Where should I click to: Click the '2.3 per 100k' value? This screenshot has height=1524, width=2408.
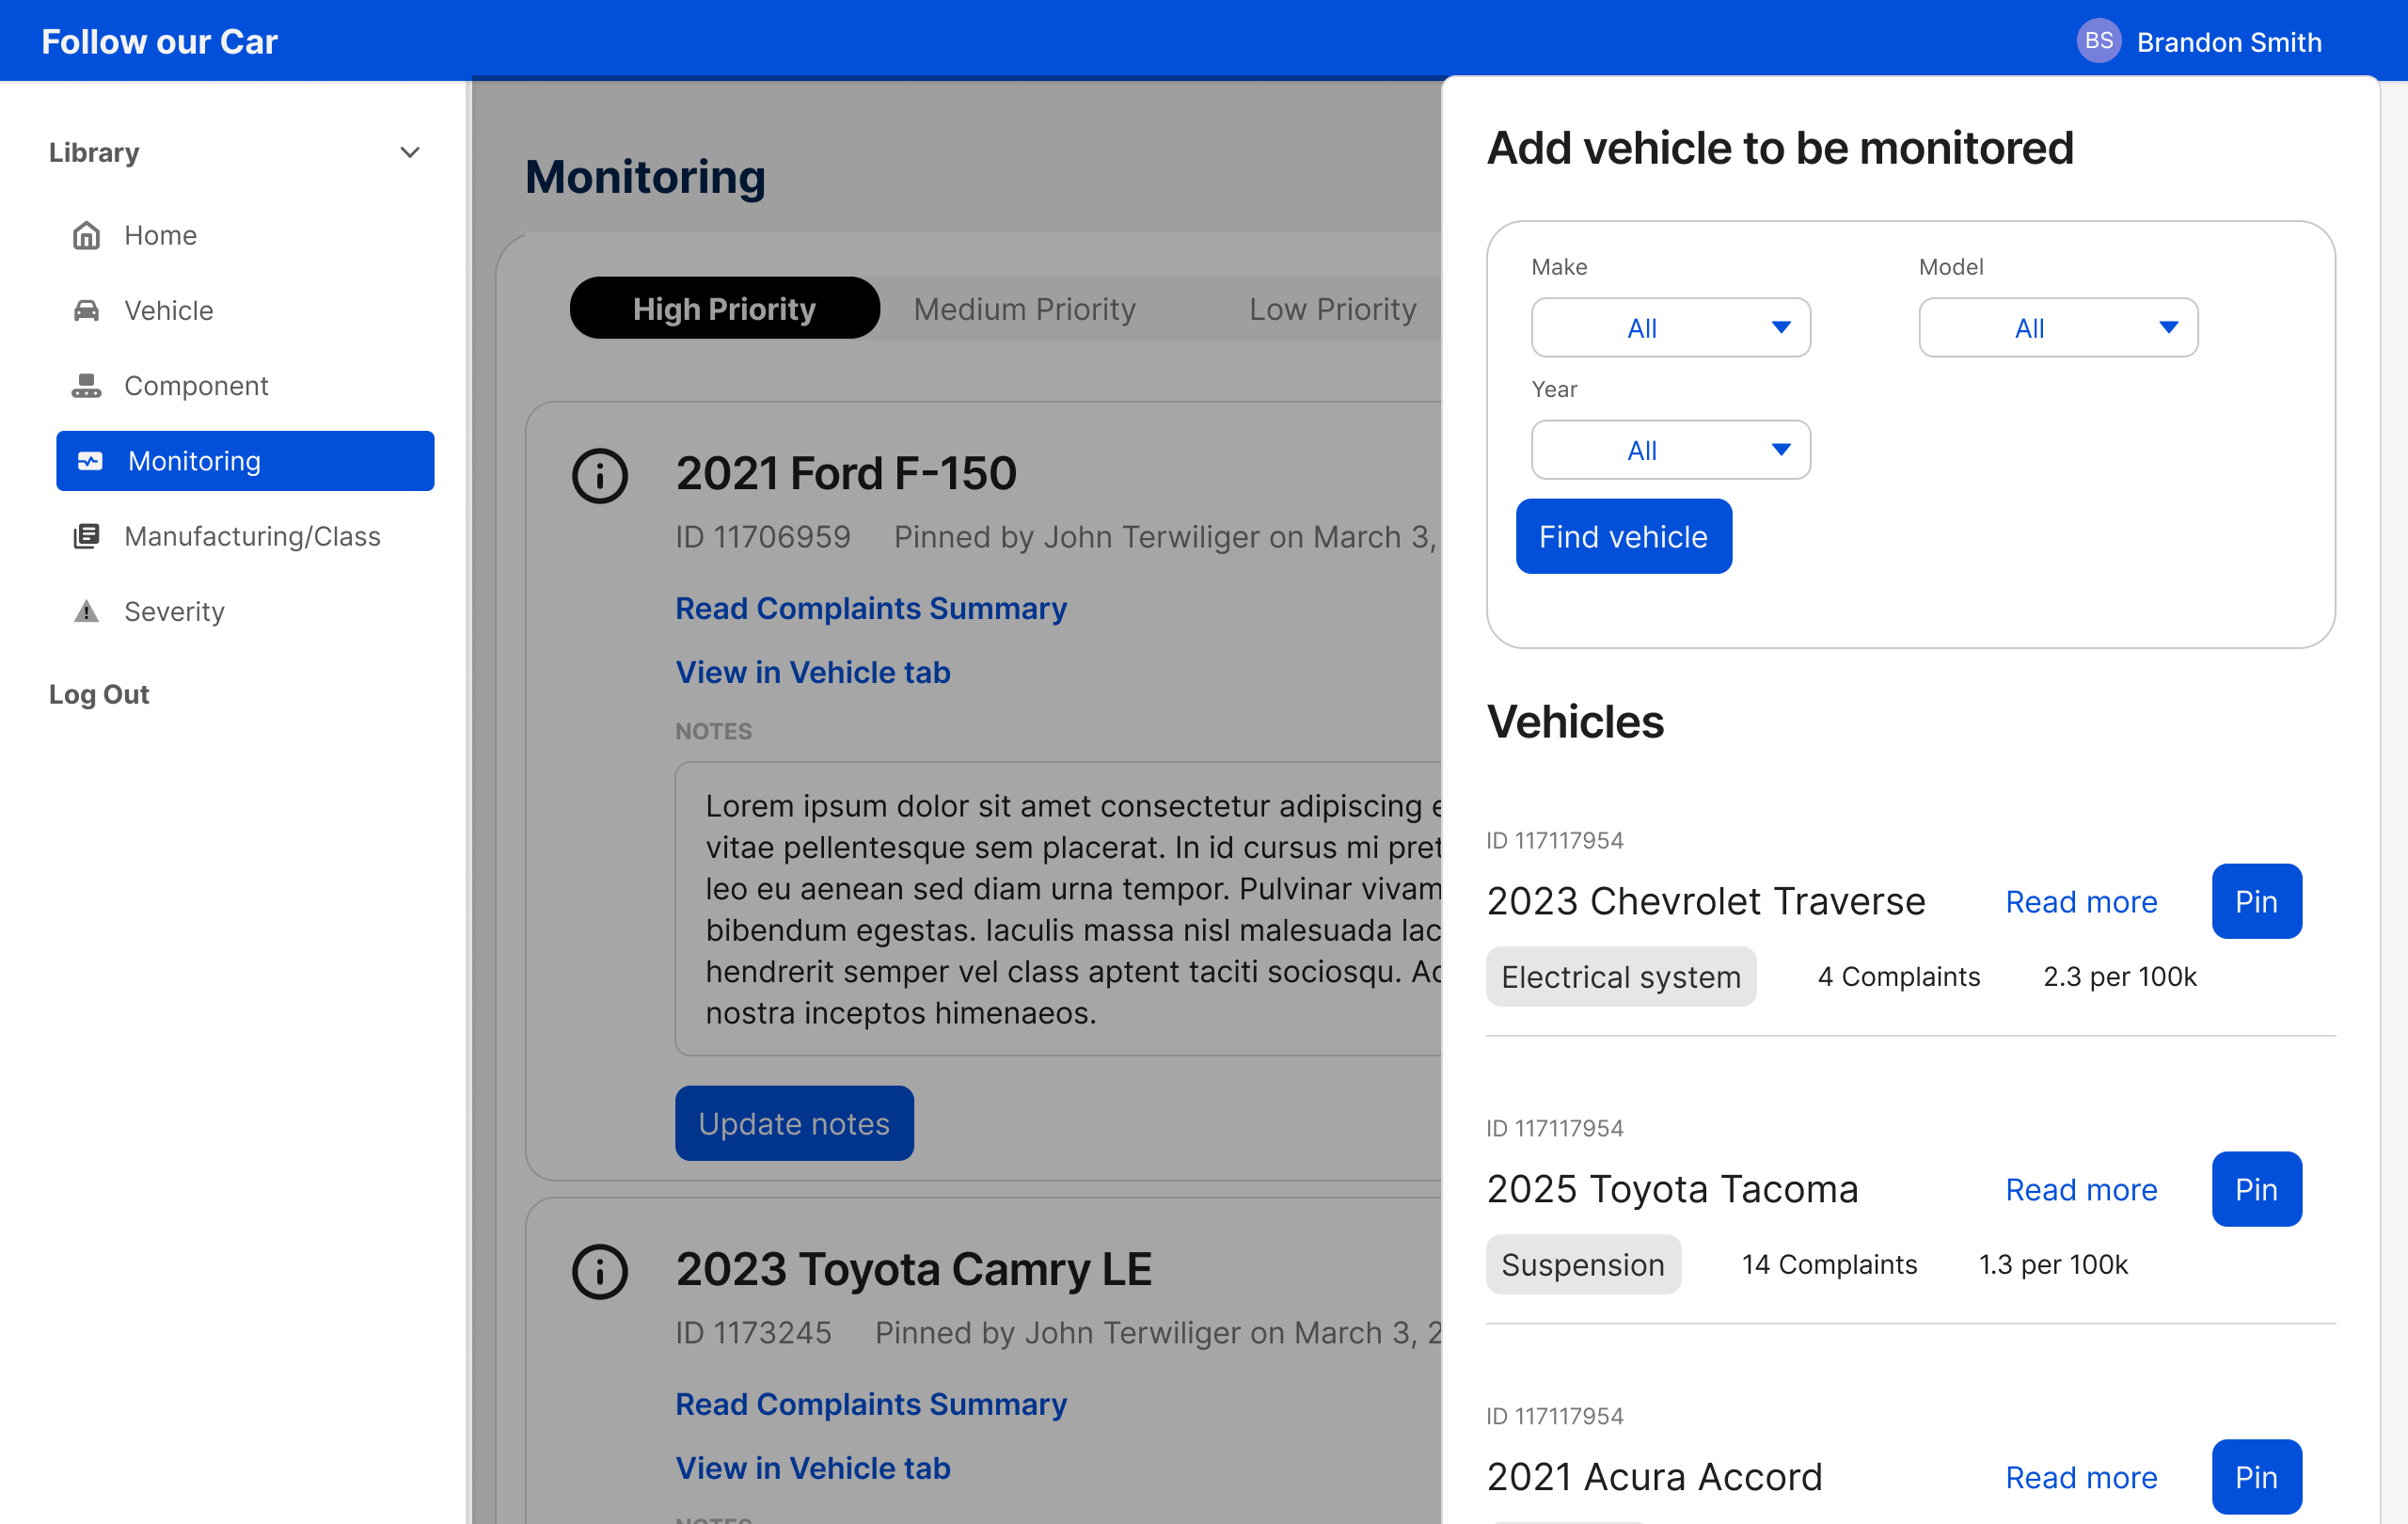2120,976
